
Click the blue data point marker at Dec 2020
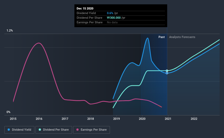pyautogui.click(x=167, y=73)
